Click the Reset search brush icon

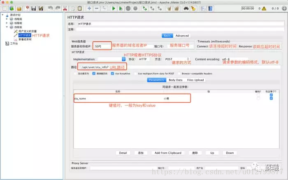tap(193, 9)
